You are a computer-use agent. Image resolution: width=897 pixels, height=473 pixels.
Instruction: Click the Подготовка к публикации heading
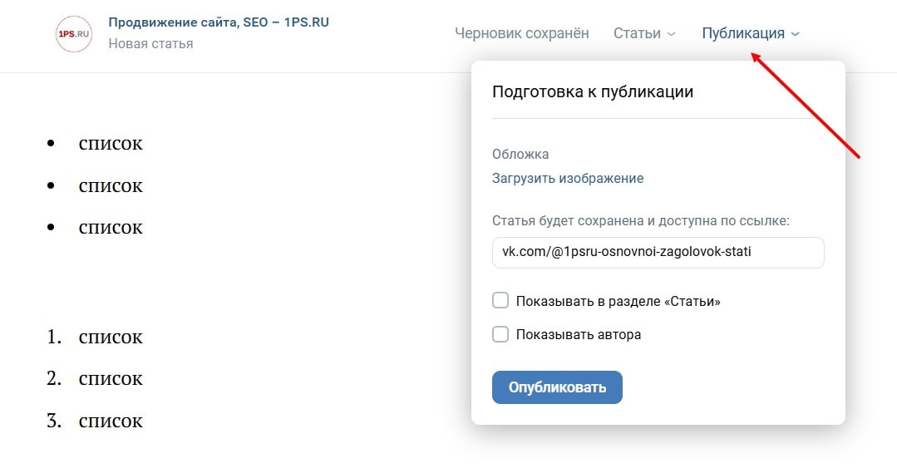tap(593, 91)
